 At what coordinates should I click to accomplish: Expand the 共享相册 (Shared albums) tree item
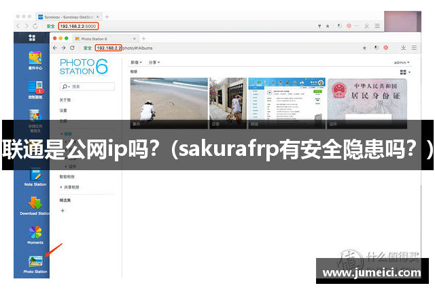pos(60,187)
